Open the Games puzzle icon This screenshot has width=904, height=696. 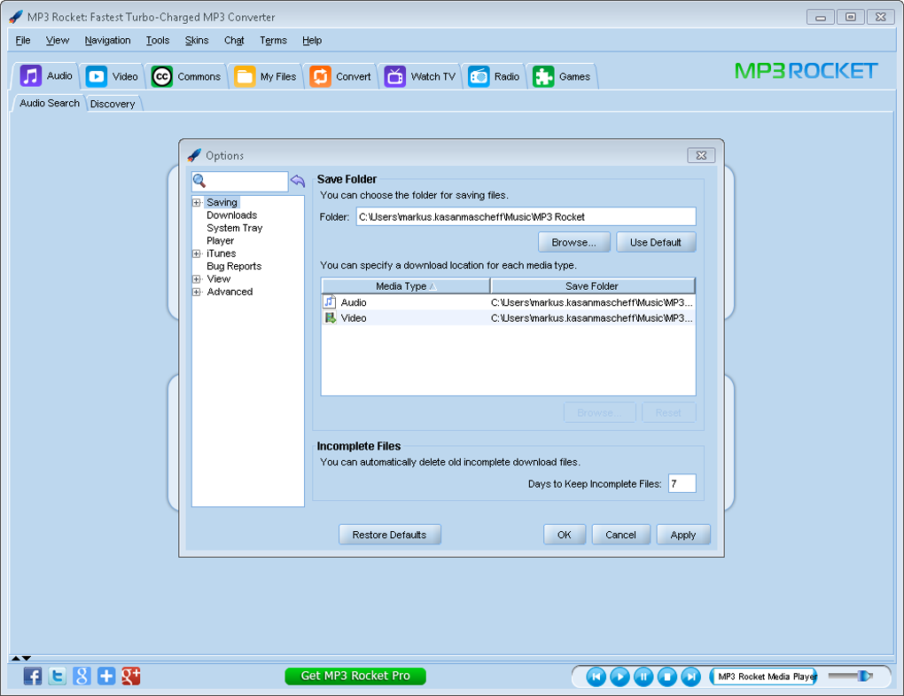pos(543,76)
